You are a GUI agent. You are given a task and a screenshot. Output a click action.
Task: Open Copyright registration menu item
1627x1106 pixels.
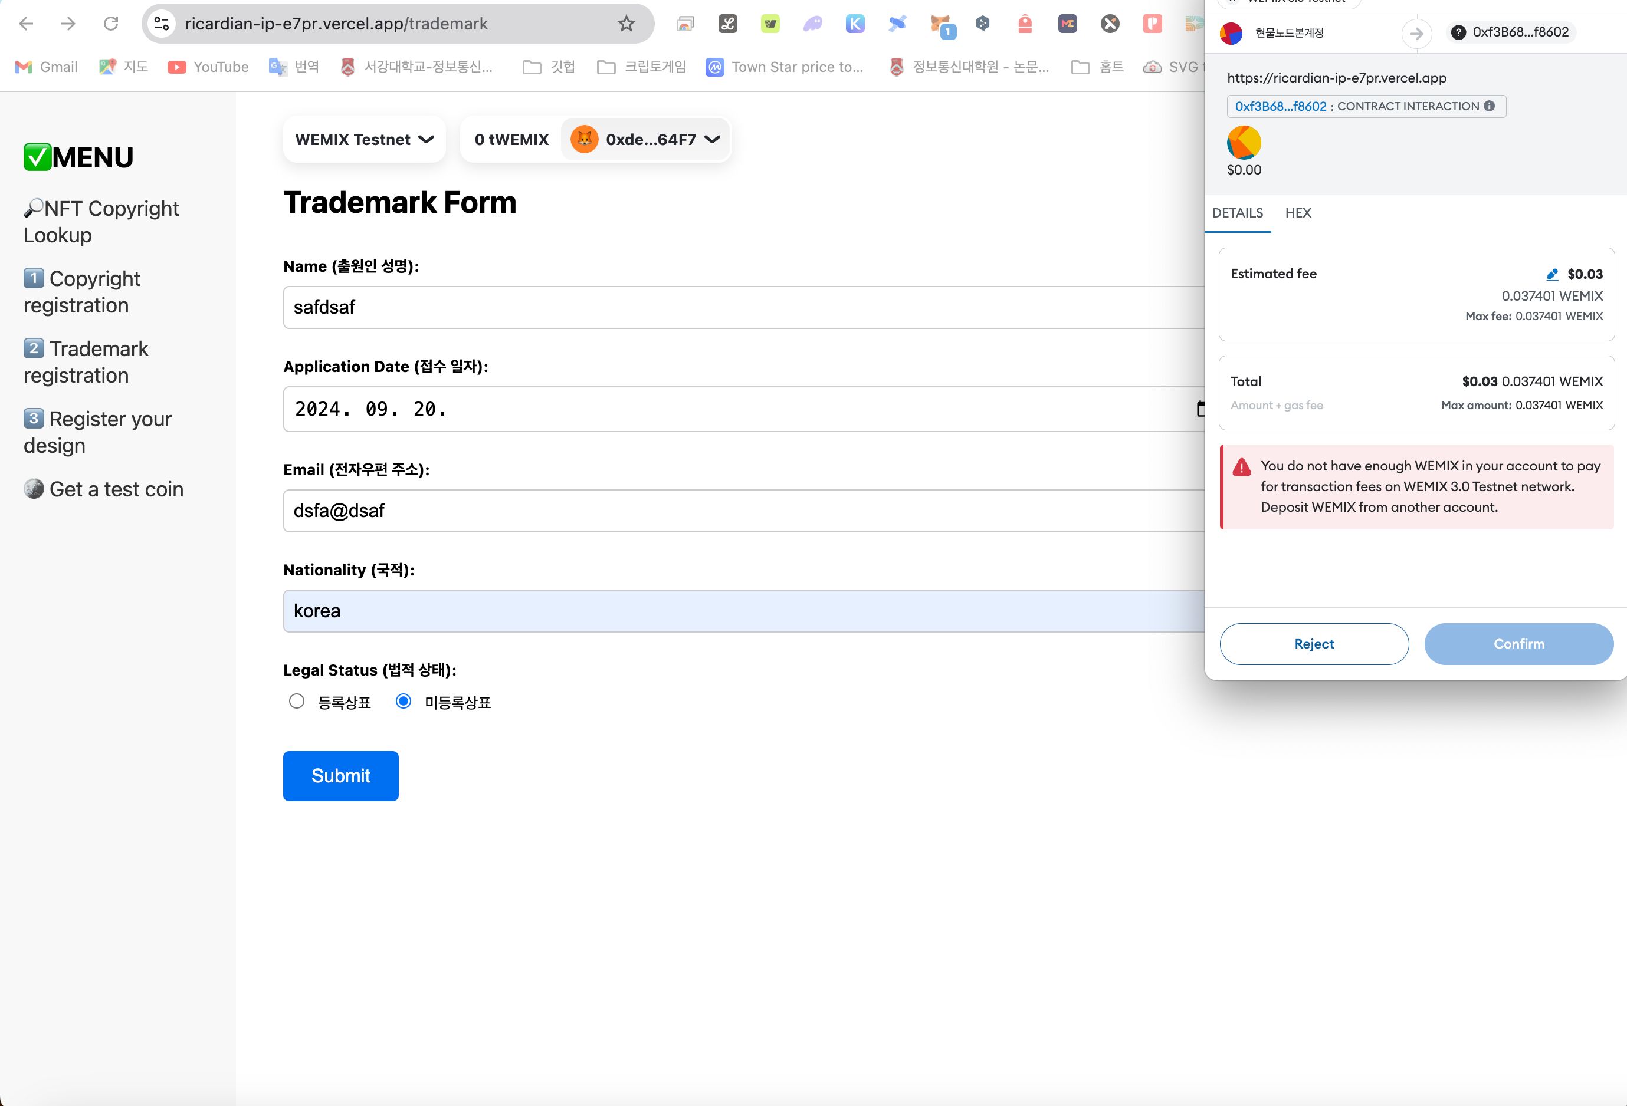[82, 292]
